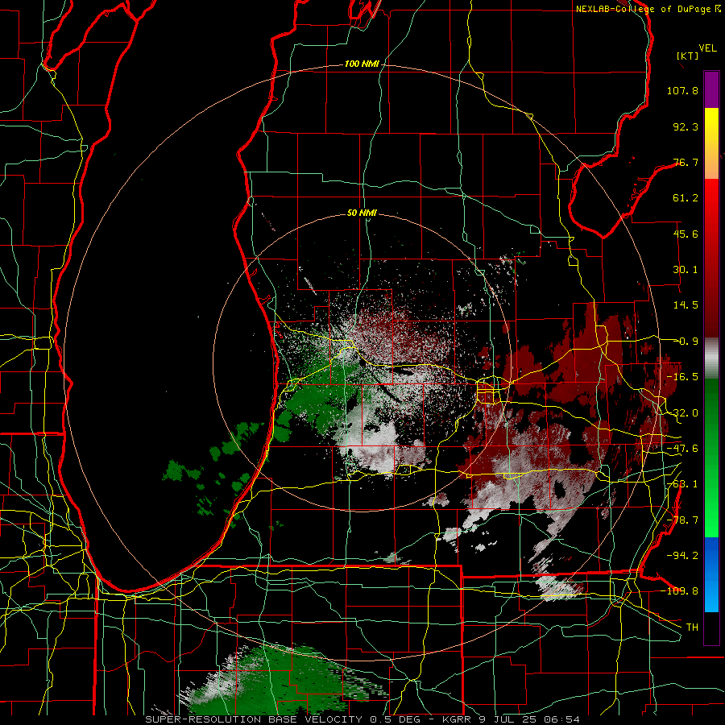
Task: Click the -109.8 legend value
Action: click(x=680, y=591)
